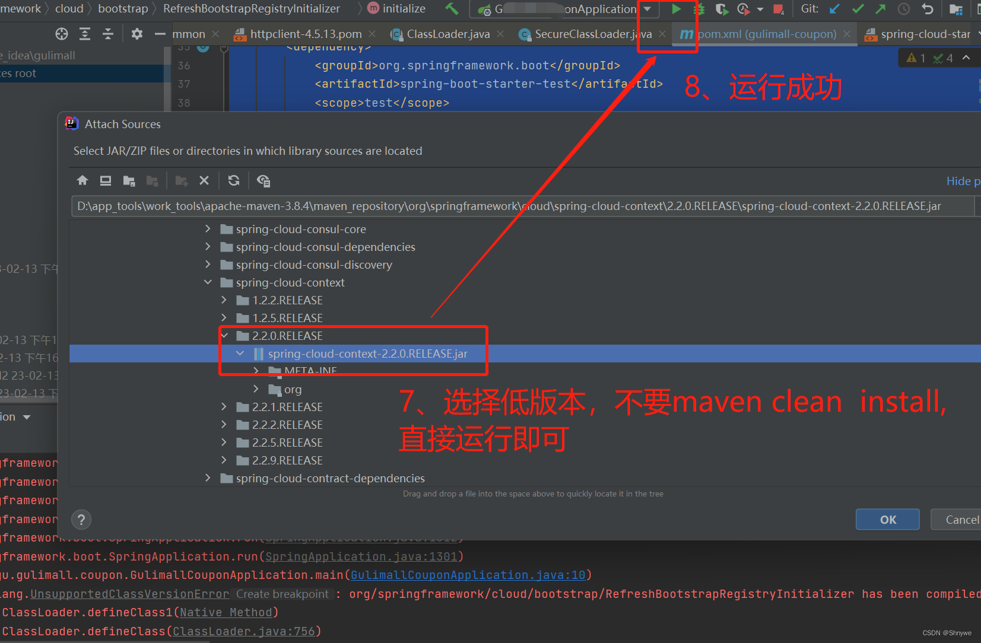Expand the spring-cloud-consul-dependencies folder
This screenshot has width=981, height=643.
click(208, 247)
